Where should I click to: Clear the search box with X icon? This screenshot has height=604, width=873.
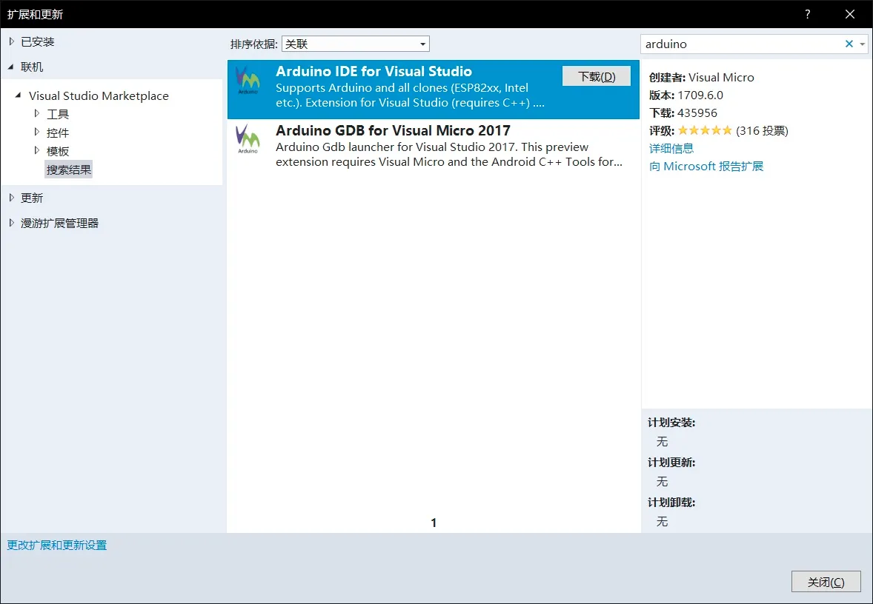click(x=849, y=44)
